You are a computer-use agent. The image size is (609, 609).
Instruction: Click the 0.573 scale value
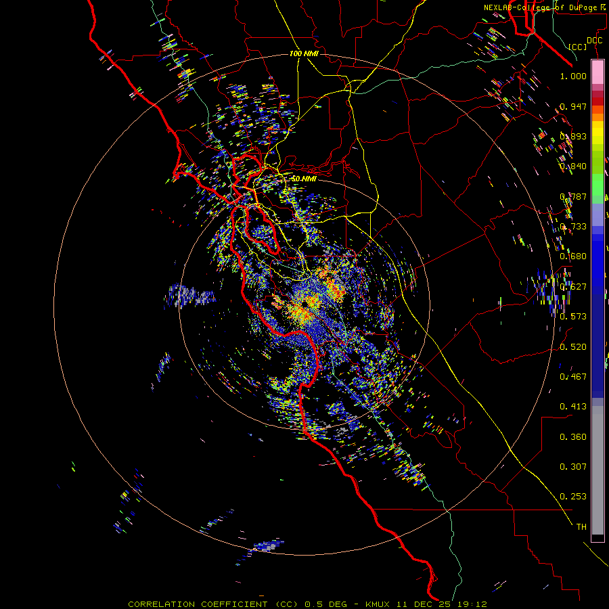(573, 317)
